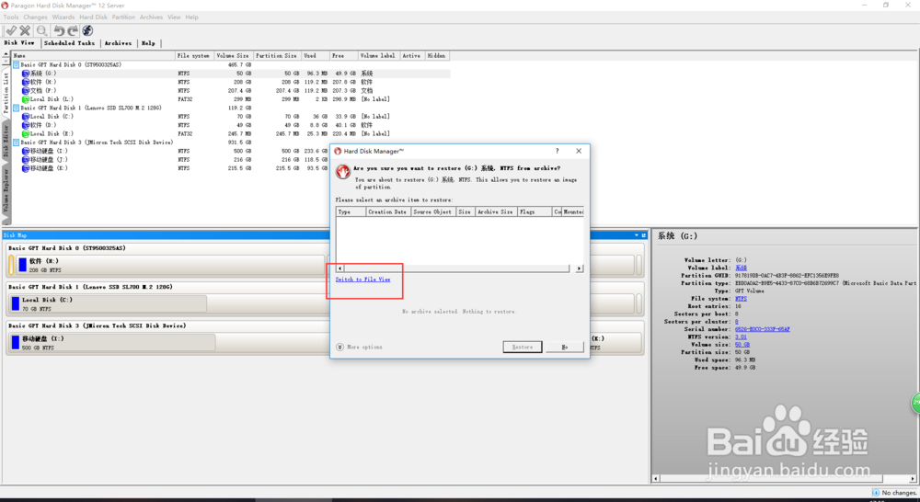Open the Changes menu
This screenshot has height=502, width=920.
[x=35, y=17]
